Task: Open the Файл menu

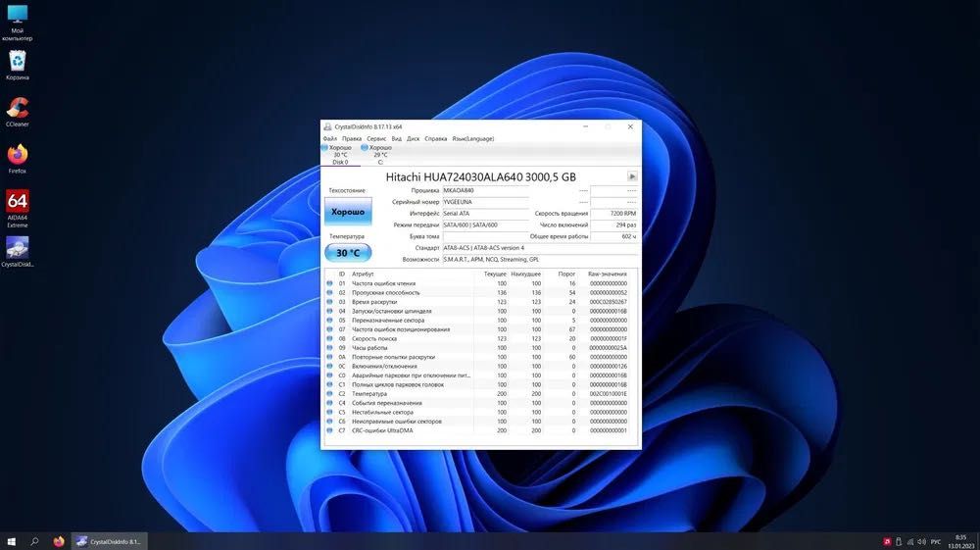Action: (330, 139)
